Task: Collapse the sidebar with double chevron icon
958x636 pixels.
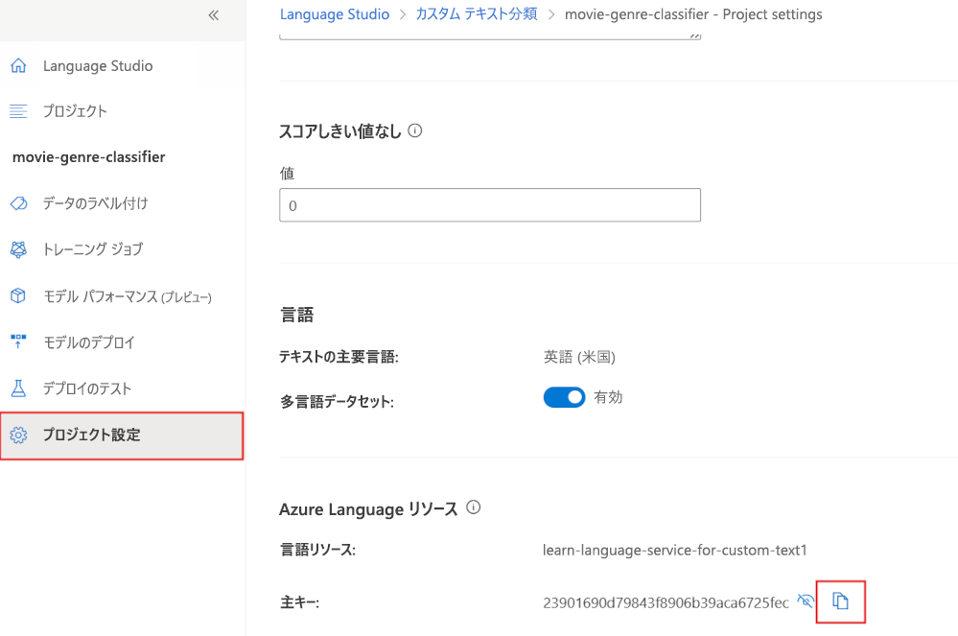Action: [213, 15]
